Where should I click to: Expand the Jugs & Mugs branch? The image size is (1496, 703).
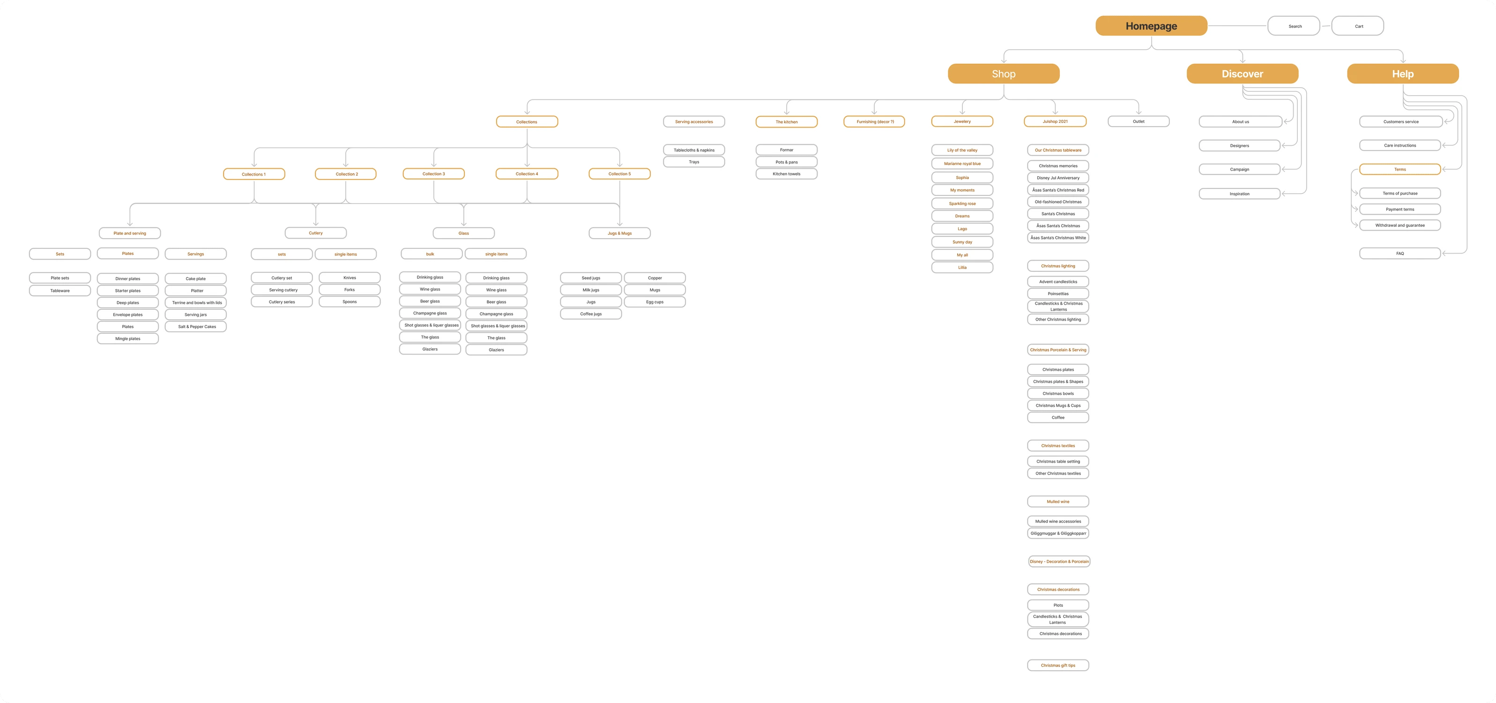tap(618, 233)
